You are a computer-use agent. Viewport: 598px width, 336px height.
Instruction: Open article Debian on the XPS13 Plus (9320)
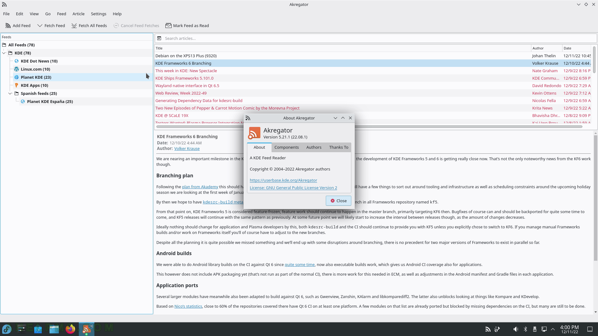click(373, 56)
